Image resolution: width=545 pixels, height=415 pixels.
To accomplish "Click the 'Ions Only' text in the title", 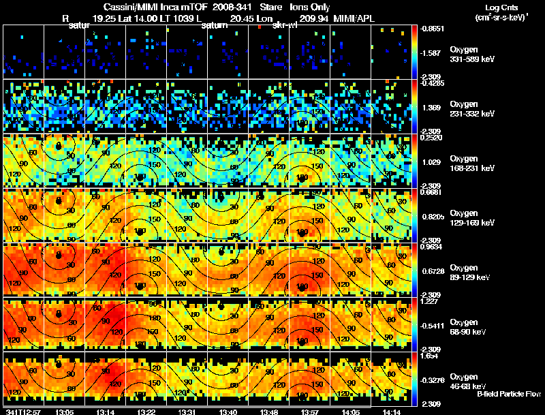I will click(310, 7).
